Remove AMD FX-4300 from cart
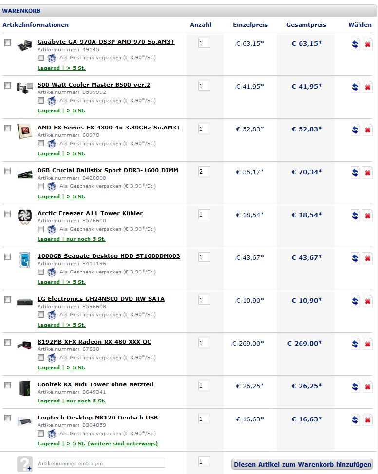Viewport: 378px width, 474px height. [368, 130]
